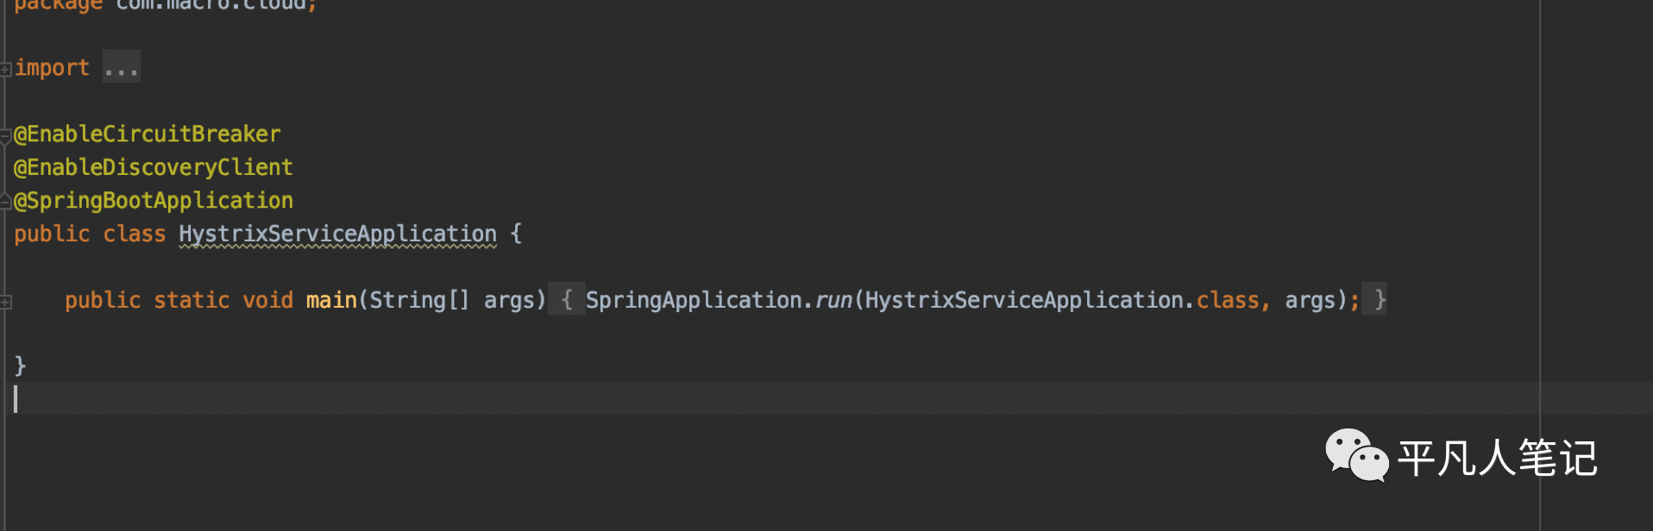Click the import keyword
Viewport: 1653px width, 531px height.
(52, 68)
